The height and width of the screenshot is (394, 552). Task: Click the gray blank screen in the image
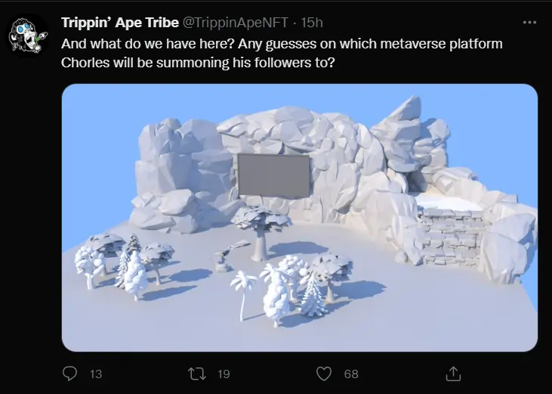click(274, 175)
